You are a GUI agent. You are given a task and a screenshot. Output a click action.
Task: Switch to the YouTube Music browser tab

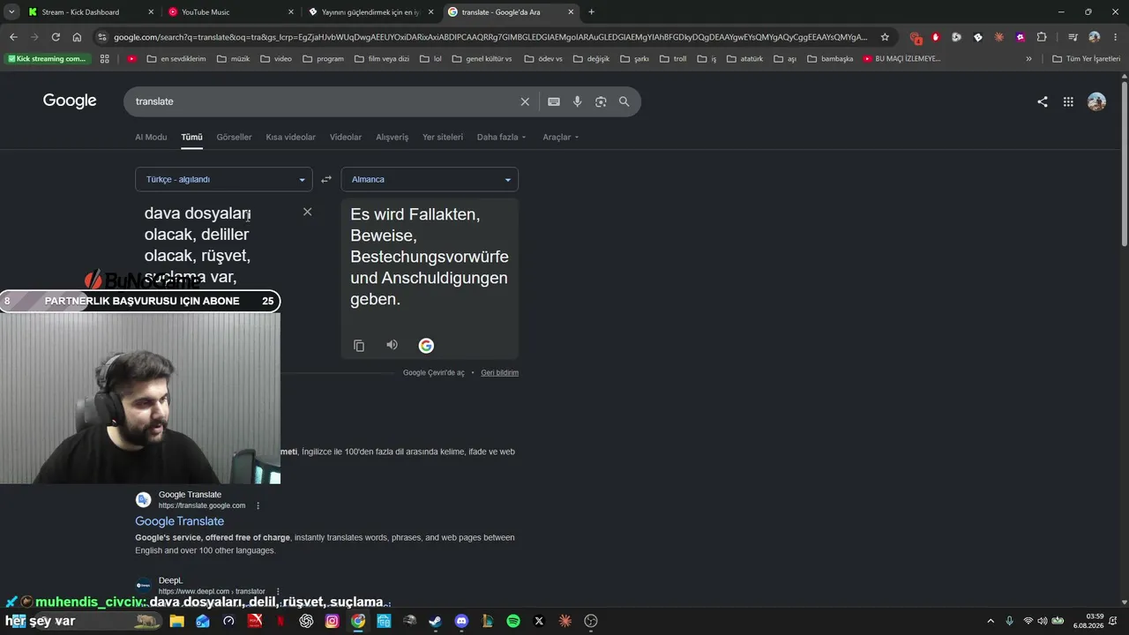tap(229, 11)
